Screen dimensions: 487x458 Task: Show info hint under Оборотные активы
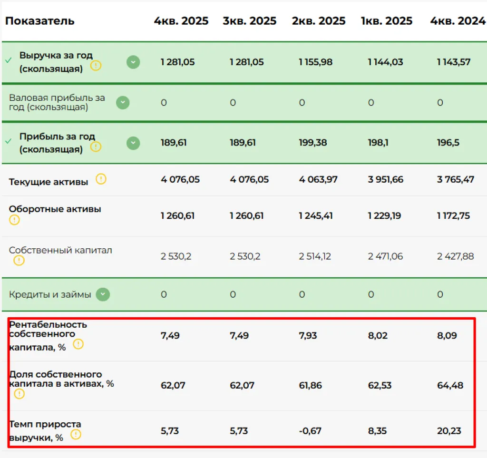pyautogui.click(x=15, y=220)
